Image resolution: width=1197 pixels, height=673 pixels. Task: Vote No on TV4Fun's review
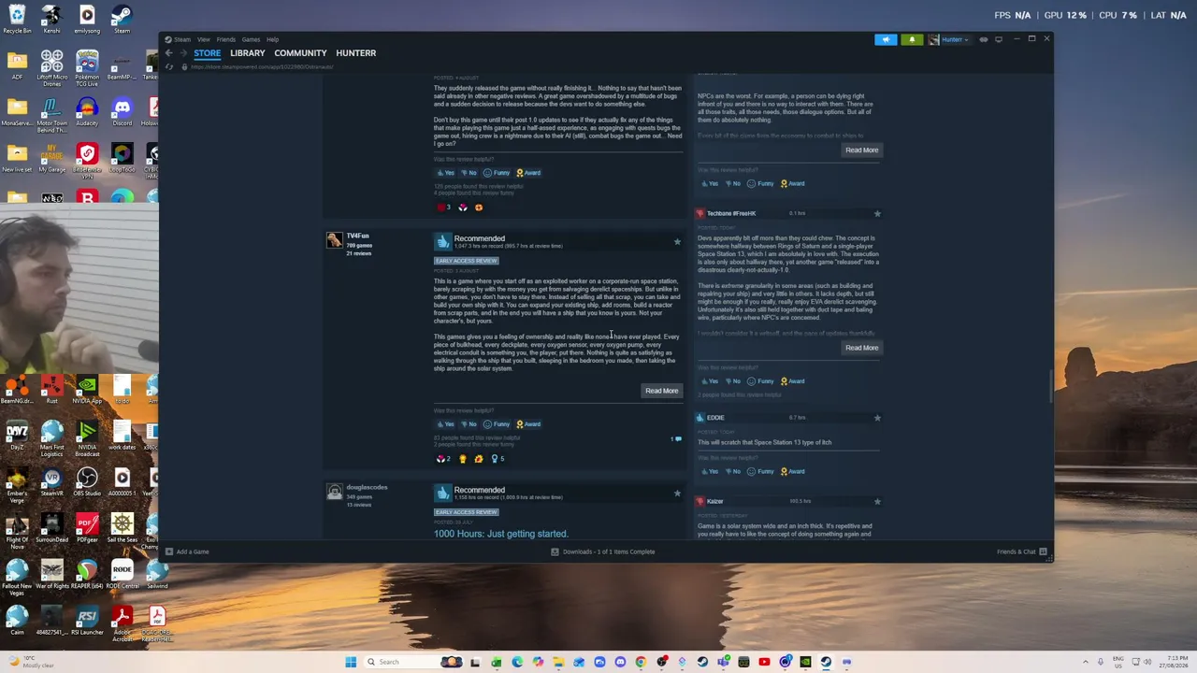[469, 424]
